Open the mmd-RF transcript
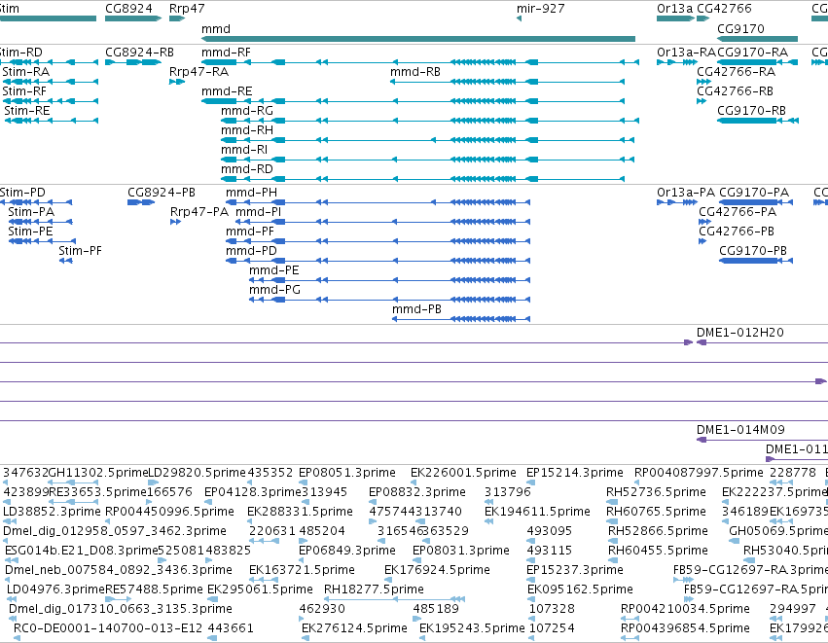828x643 pixels. click(226, 53)
